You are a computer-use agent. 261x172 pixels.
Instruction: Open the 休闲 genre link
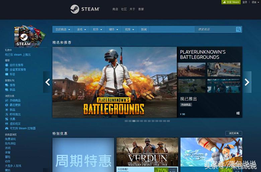tap(8, 148)
